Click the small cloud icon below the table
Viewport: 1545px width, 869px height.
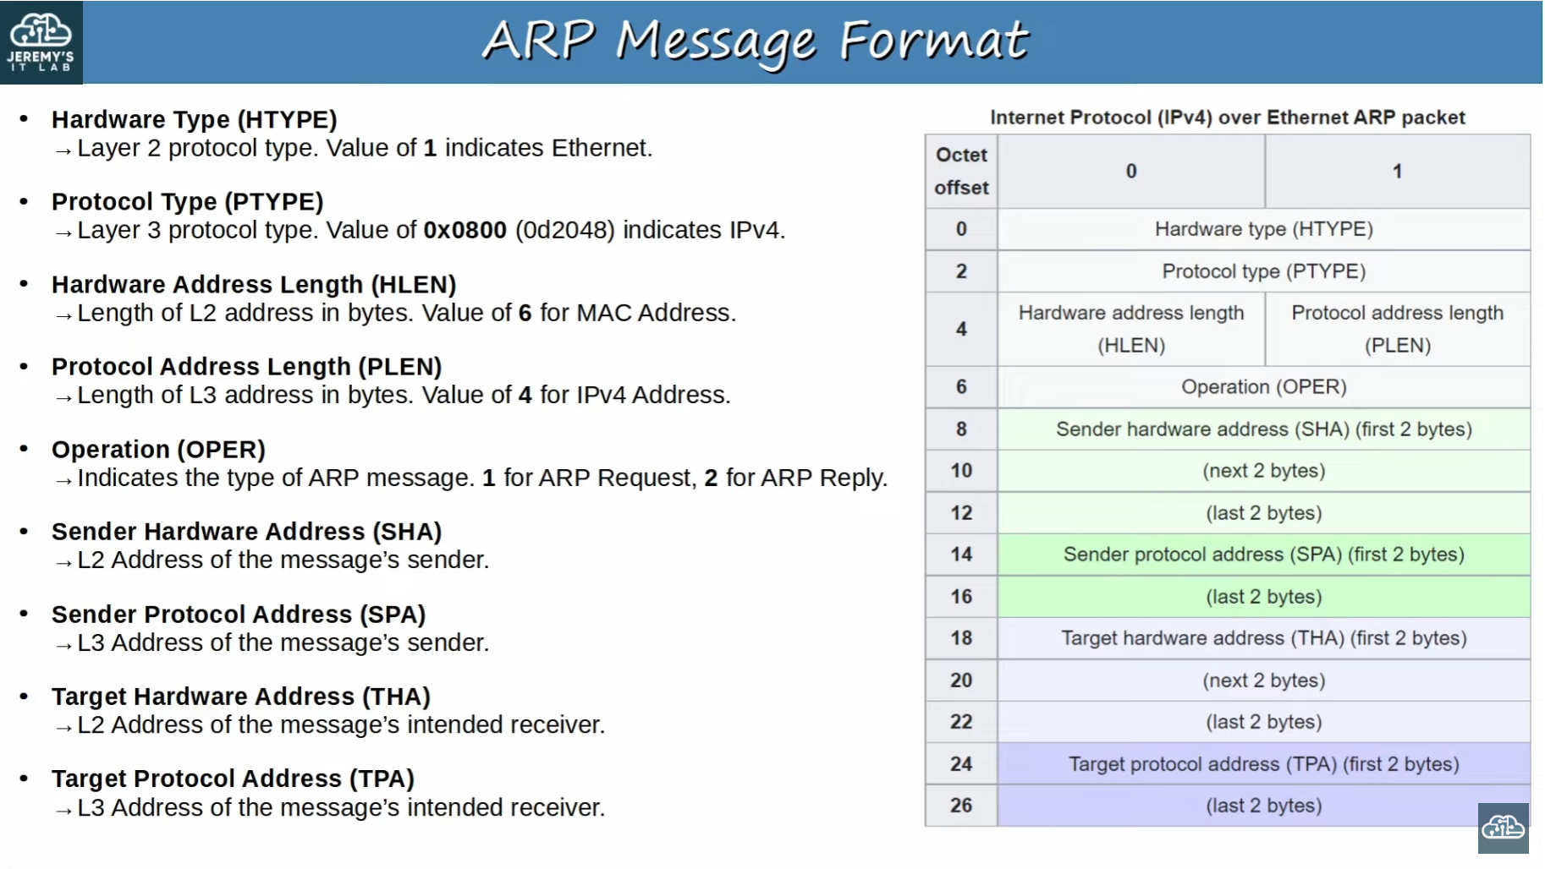tap(1504, 828)
